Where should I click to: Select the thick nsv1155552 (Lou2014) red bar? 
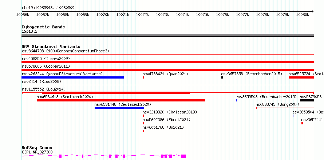(x=116, y=93)
